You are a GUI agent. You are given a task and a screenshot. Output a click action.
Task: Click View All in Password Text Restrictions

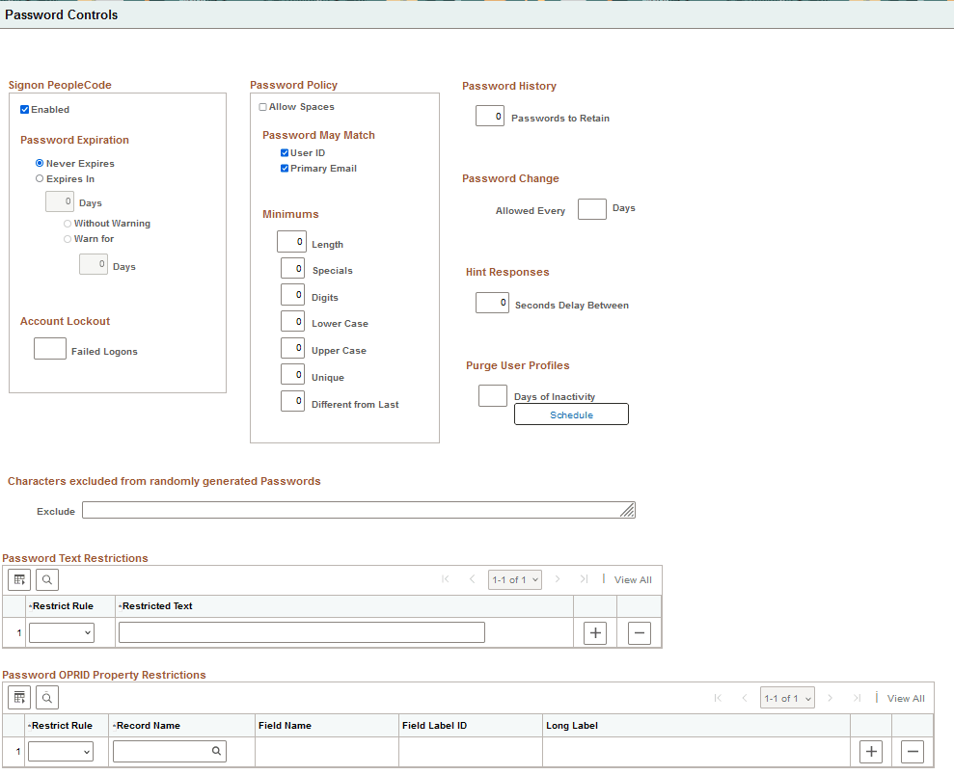[x=632, y=579]
